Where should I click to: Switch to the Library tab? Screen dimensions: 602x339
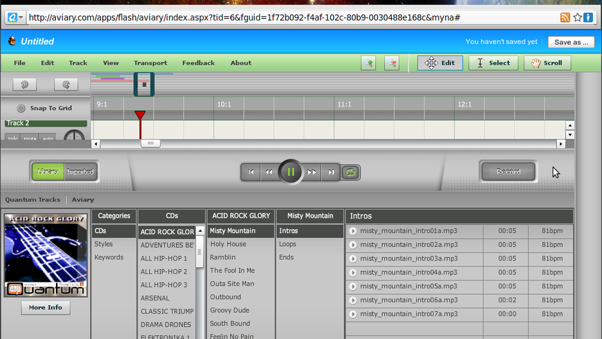(48, 172)
